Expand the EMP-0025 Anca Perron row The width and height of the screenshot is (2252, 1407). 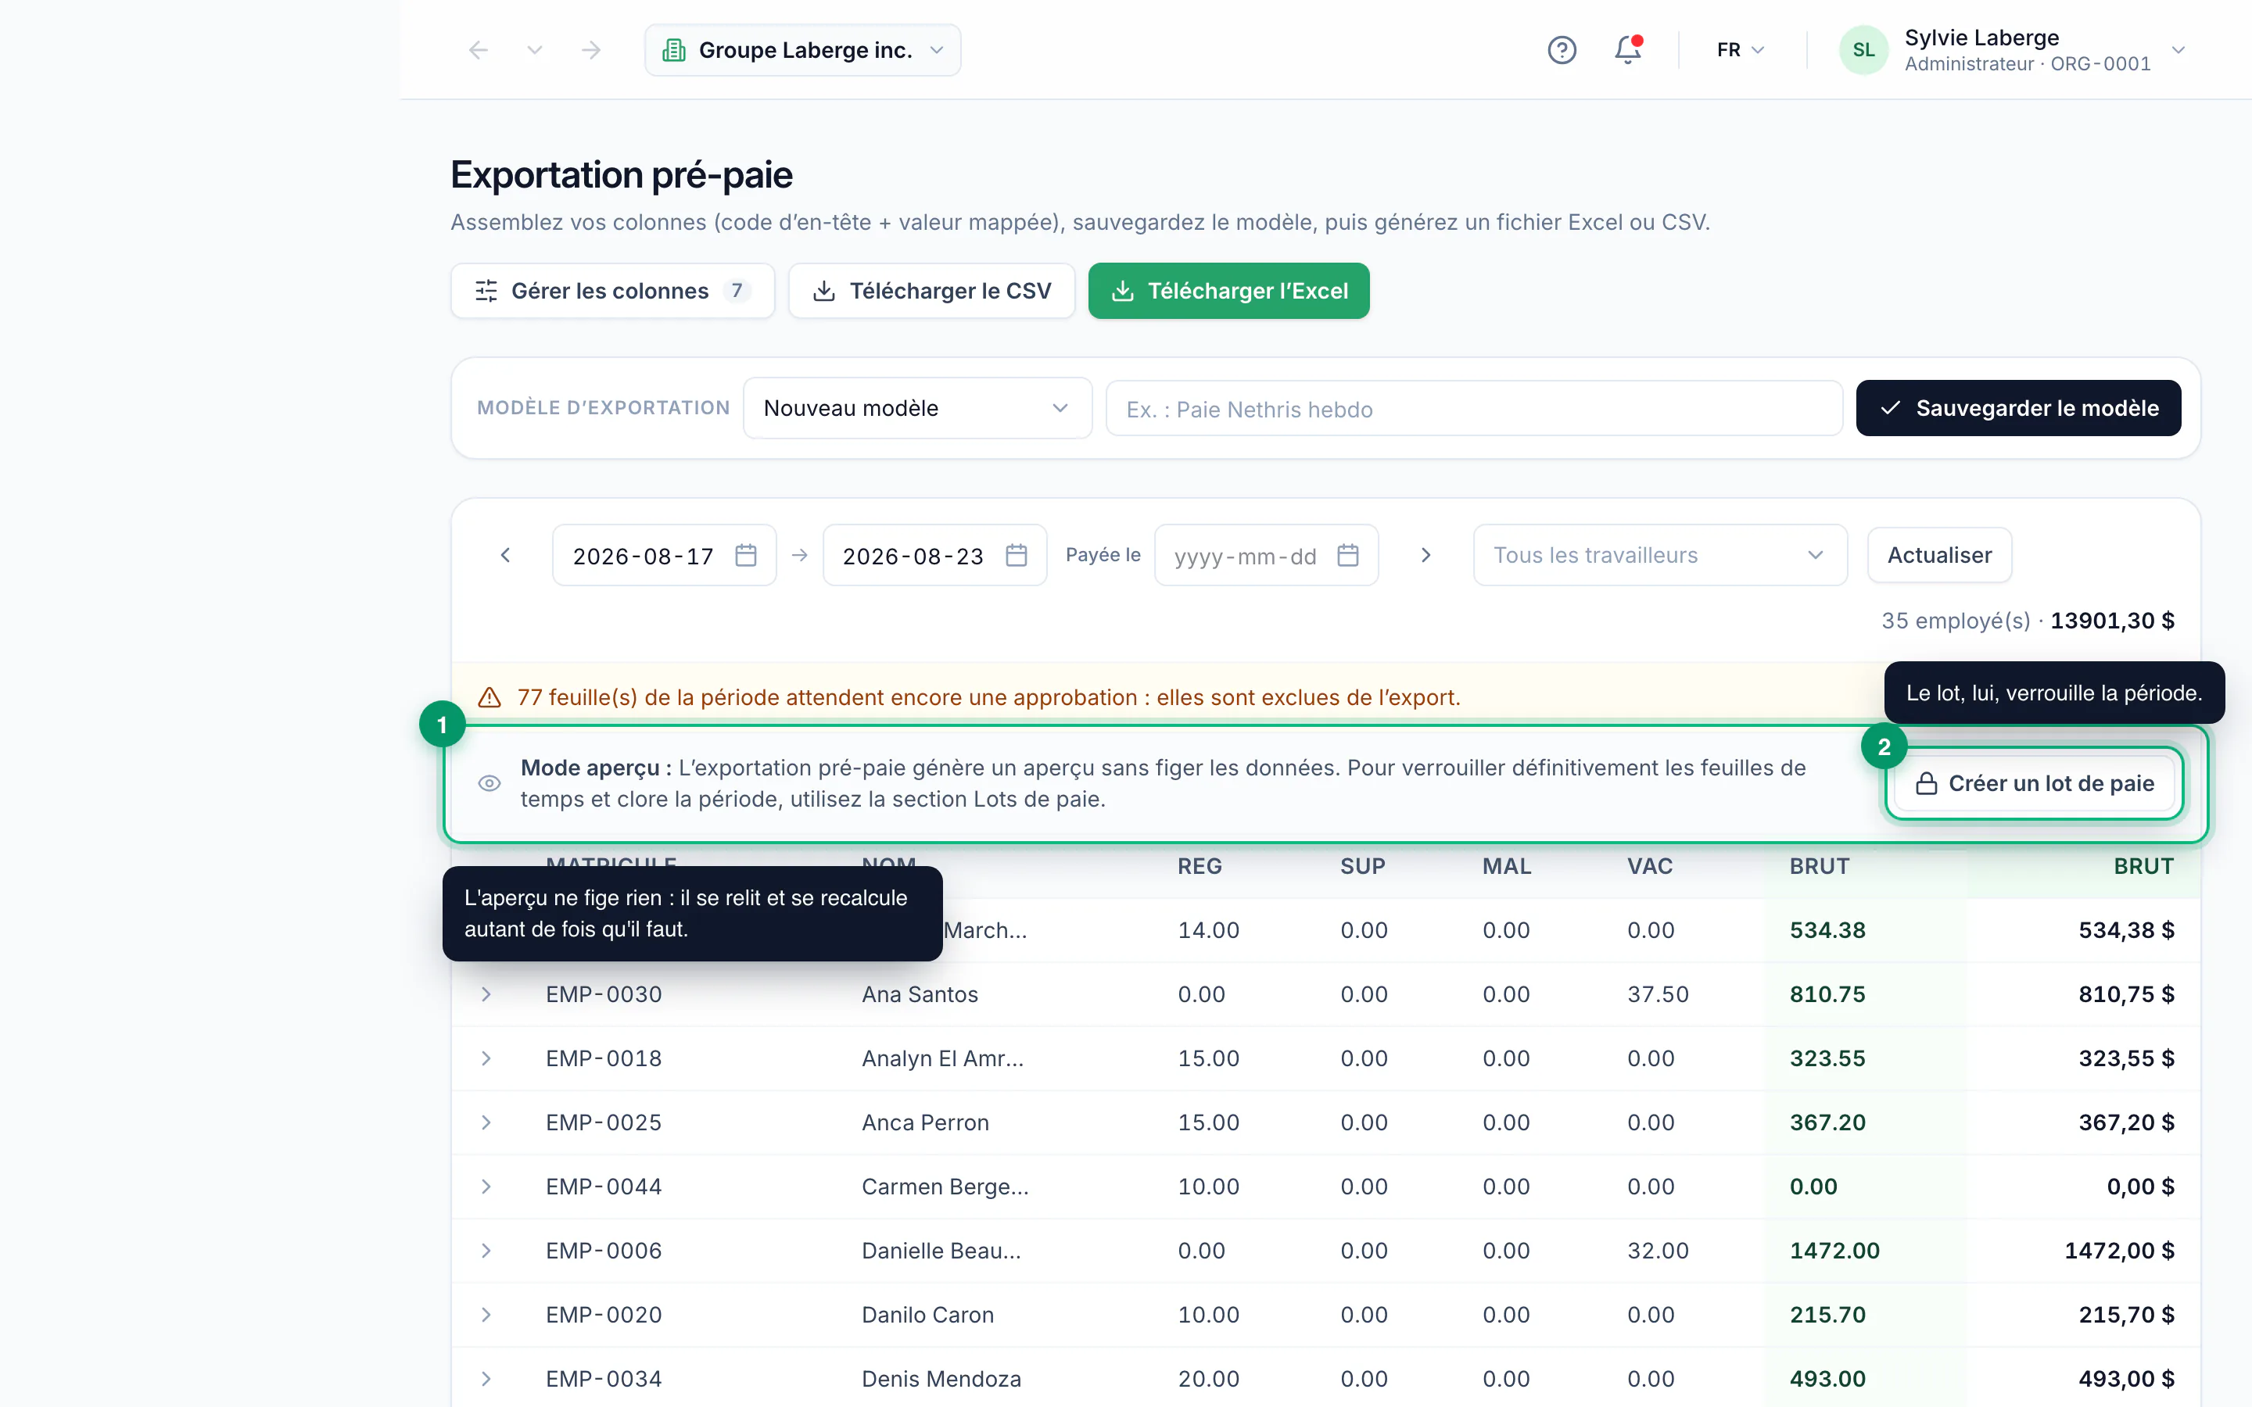486,1122
